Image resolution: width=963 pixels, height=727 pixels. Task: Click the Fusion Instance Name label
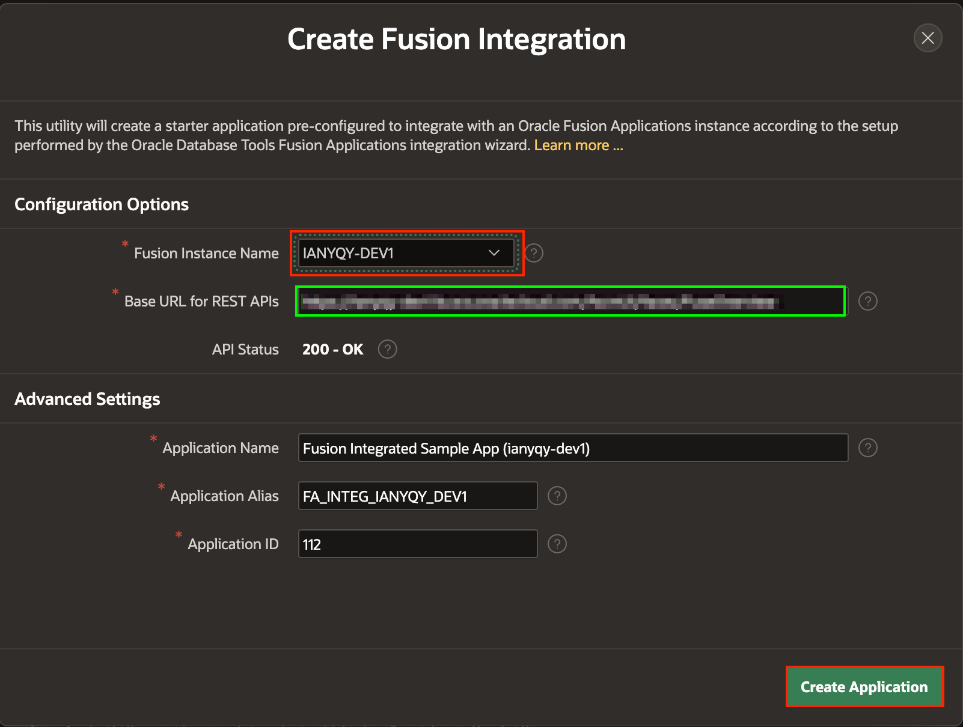click(206, 253)
